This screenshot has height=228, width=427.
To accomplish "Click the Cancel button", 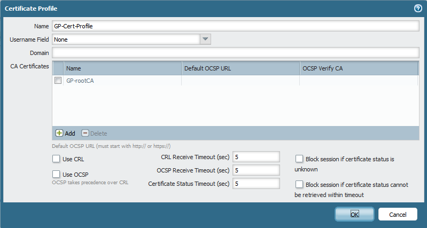I will click(x=398, y=215).
